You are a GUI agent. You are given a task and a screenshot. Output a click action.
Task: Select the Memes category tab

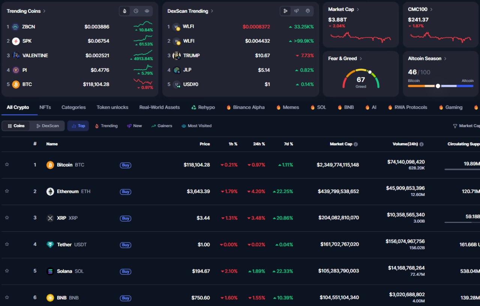pyautogui.click(x=287, y=107)
